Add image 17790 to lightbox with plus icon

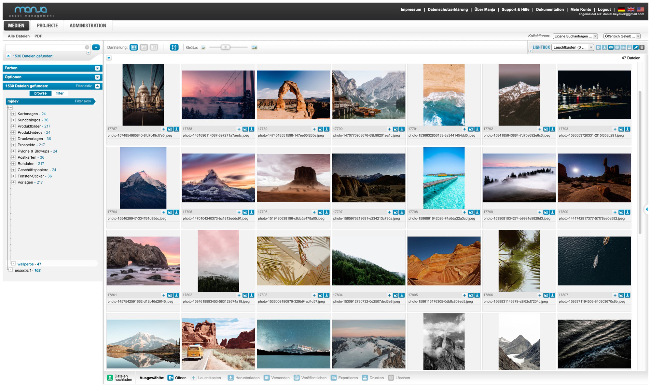click(x=389, y=129)
